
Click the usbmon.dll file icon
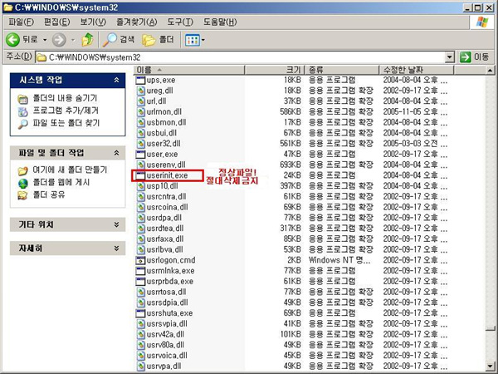(x=141, y=122)
